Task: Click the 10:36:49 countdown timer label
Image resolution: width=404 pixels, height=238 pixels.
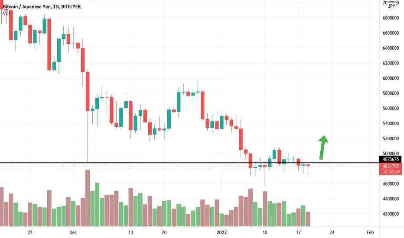Action: coord(391,172)
